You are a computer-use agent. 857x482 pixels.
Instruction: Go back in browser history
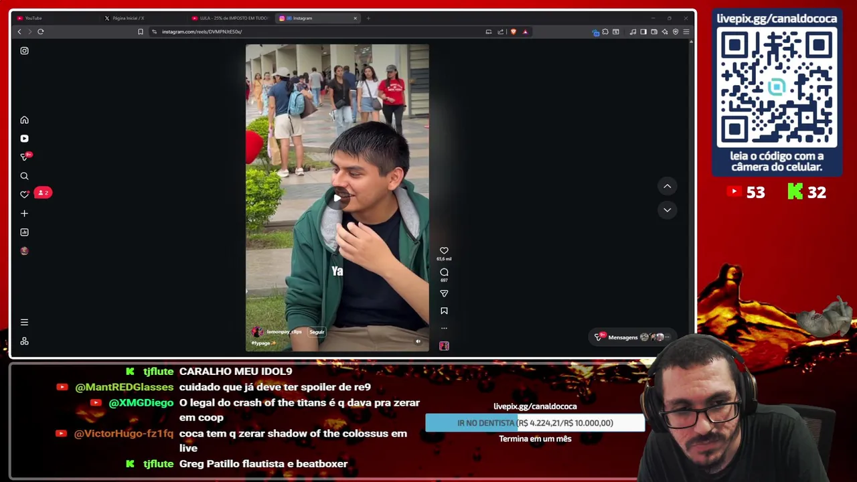tap(19, 31)
